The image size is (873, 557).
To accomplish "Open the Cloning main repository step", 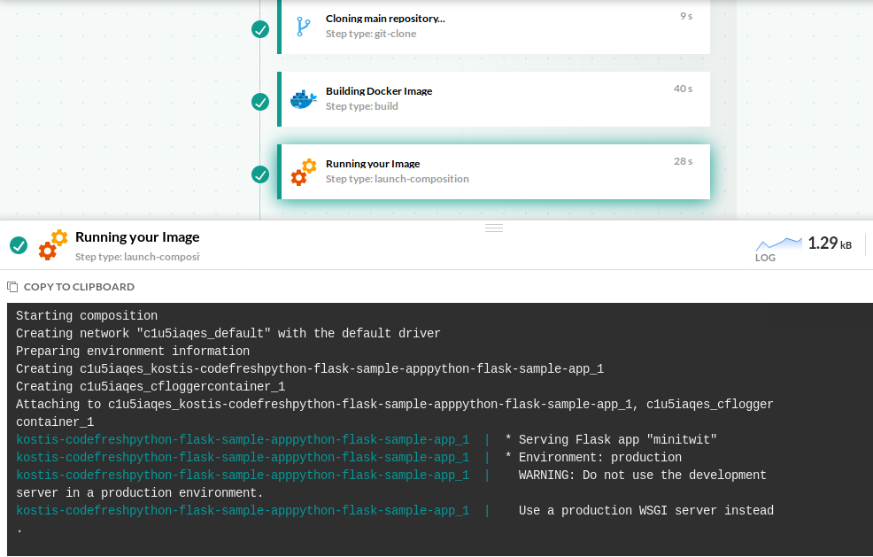I will (385, 19).
